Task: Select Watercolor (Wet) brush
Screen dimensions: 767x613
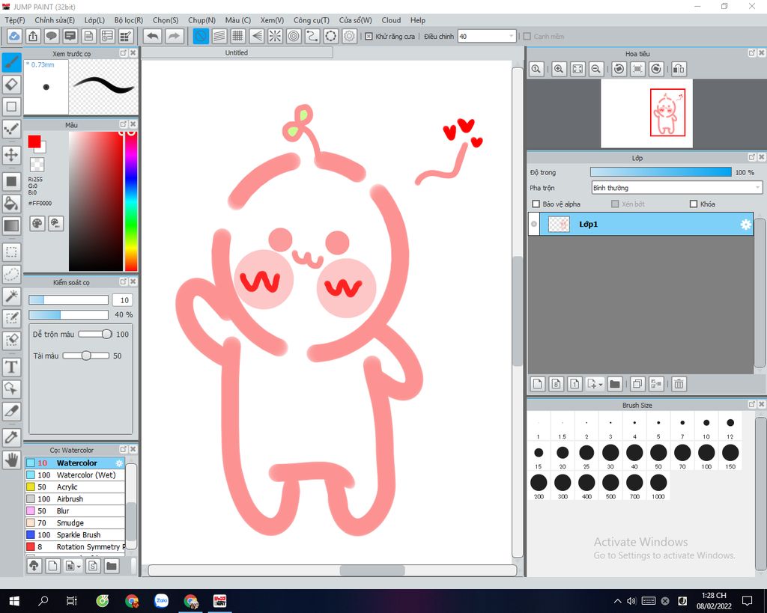Action: tap(76, 475)
